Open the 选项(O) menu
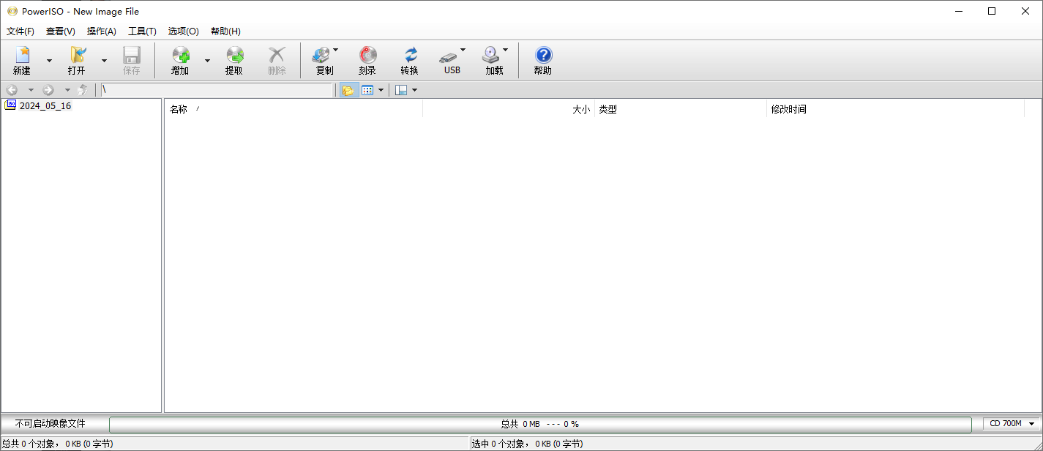The height and width of the screenshot is (451, 1043). (x=184, y=31)
